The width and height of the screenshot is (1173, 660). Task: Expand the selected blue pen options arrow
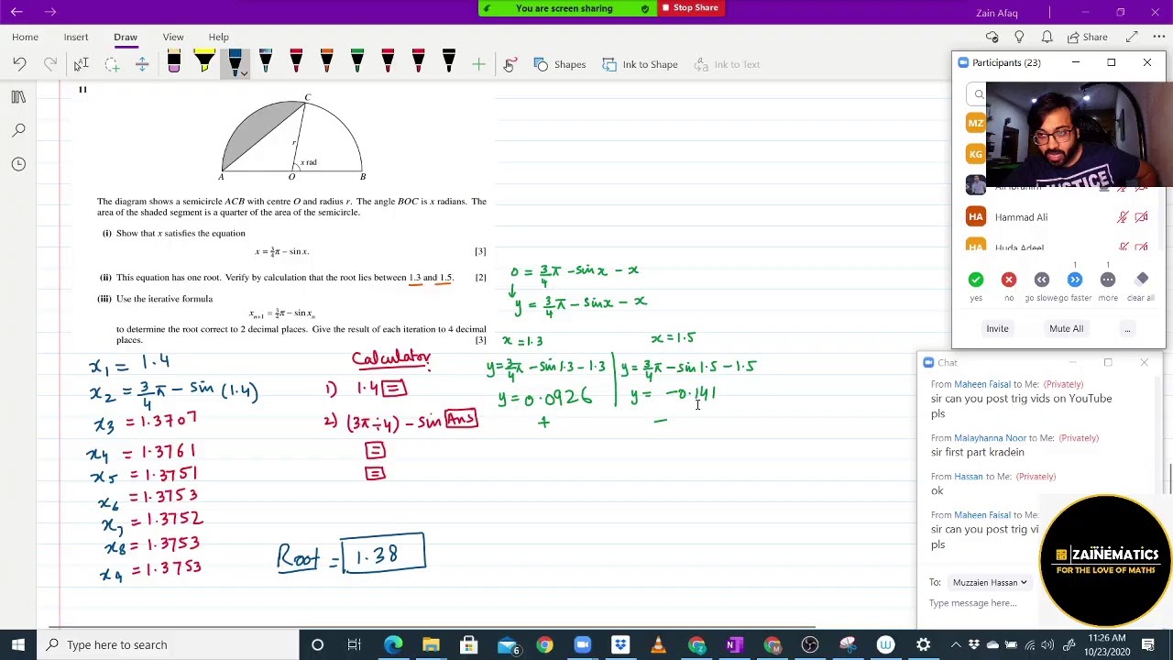click(243, 72)
